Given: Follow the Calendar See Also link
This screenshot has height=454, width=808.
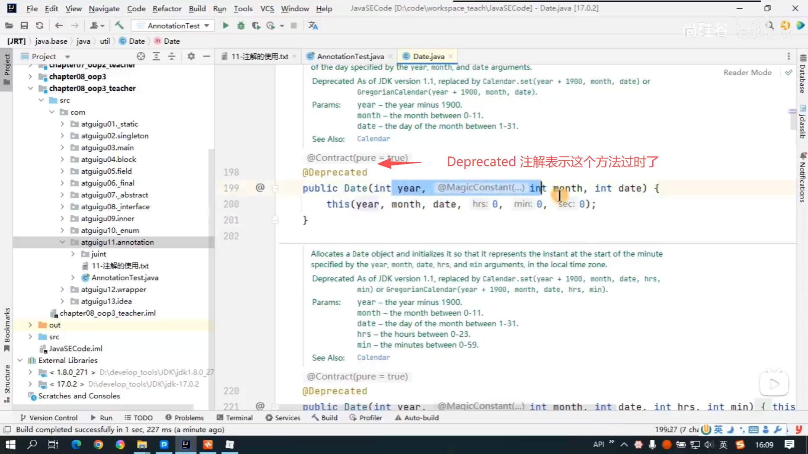Looking at the screenshot, I should tap(373, 139).
